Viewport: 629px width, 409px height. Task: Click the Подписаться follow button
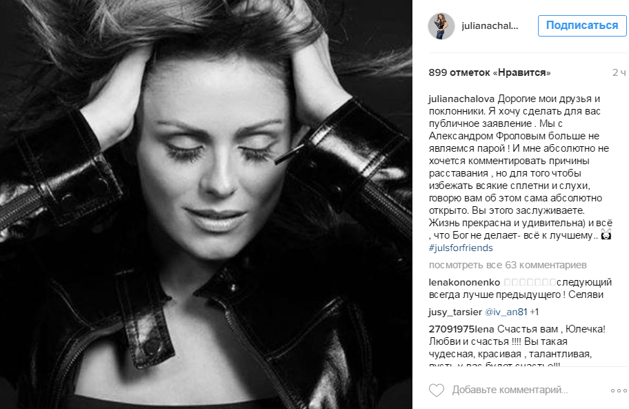click(582, 26)
